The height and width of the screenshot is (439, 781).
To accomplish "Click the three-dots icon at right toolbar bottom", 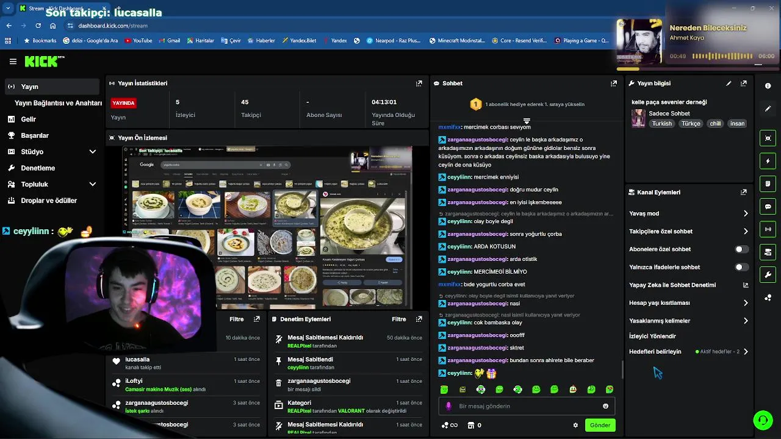I will click(x=768, y=298).
